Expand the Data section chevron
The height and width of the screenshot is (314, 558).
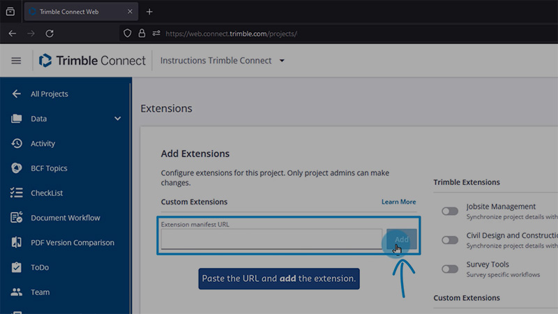(x=117, y=119)
